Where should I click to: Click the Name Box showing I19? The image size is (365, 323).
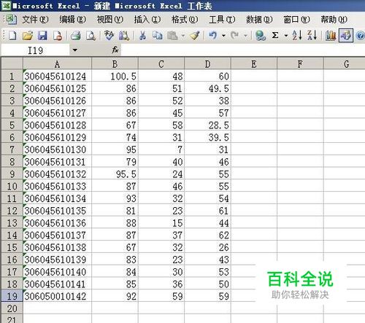pyautogui.click(x=36, y=50)
